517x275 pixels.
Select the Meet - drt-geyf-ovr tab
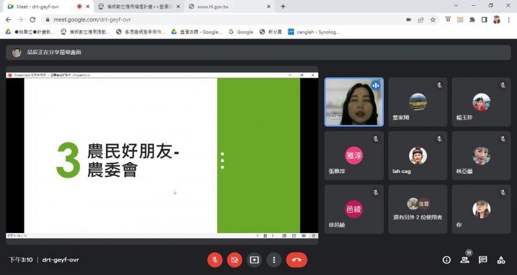pos(48,6)
